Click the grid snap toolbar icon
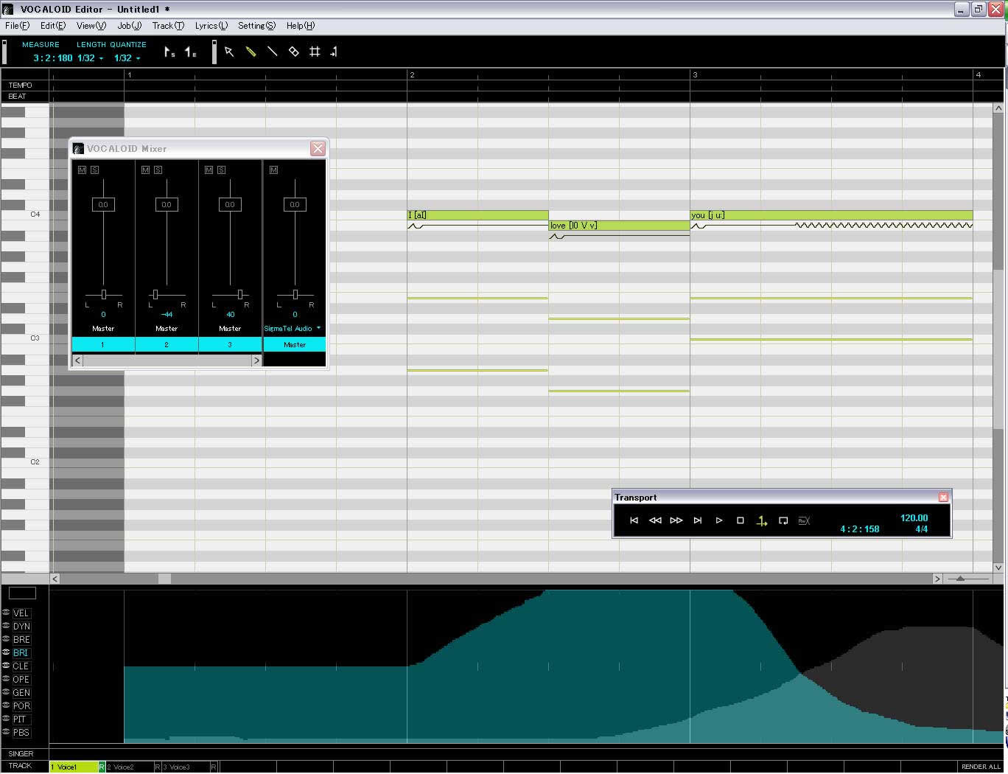The width and height of the screenshot is (1008, 774). 315,52
